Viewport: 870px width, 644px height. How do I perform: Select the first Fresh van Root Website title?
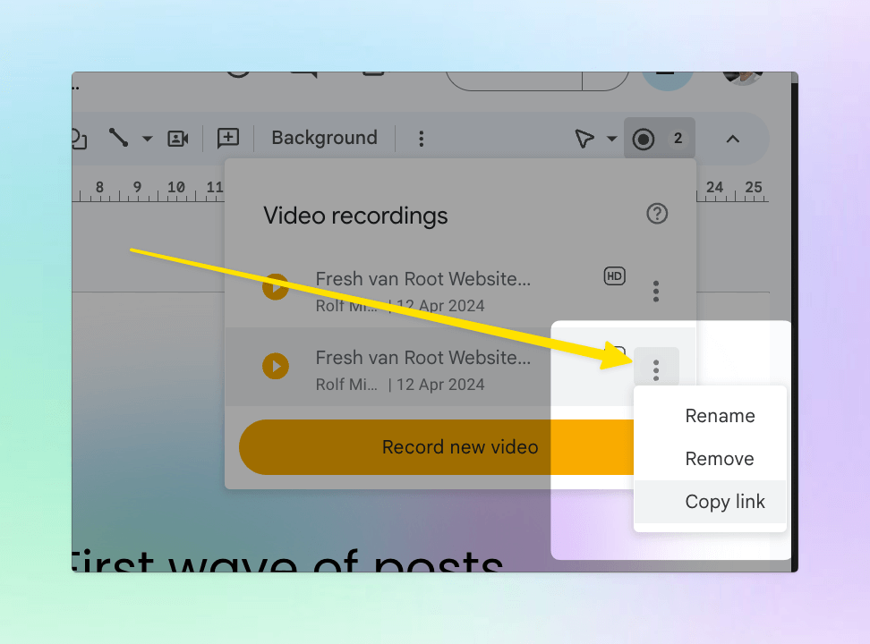click(x=423, y=278)
